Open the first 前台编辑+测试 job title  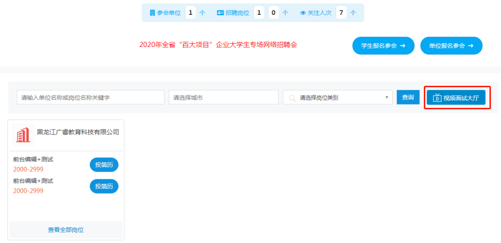pos(33,159)
